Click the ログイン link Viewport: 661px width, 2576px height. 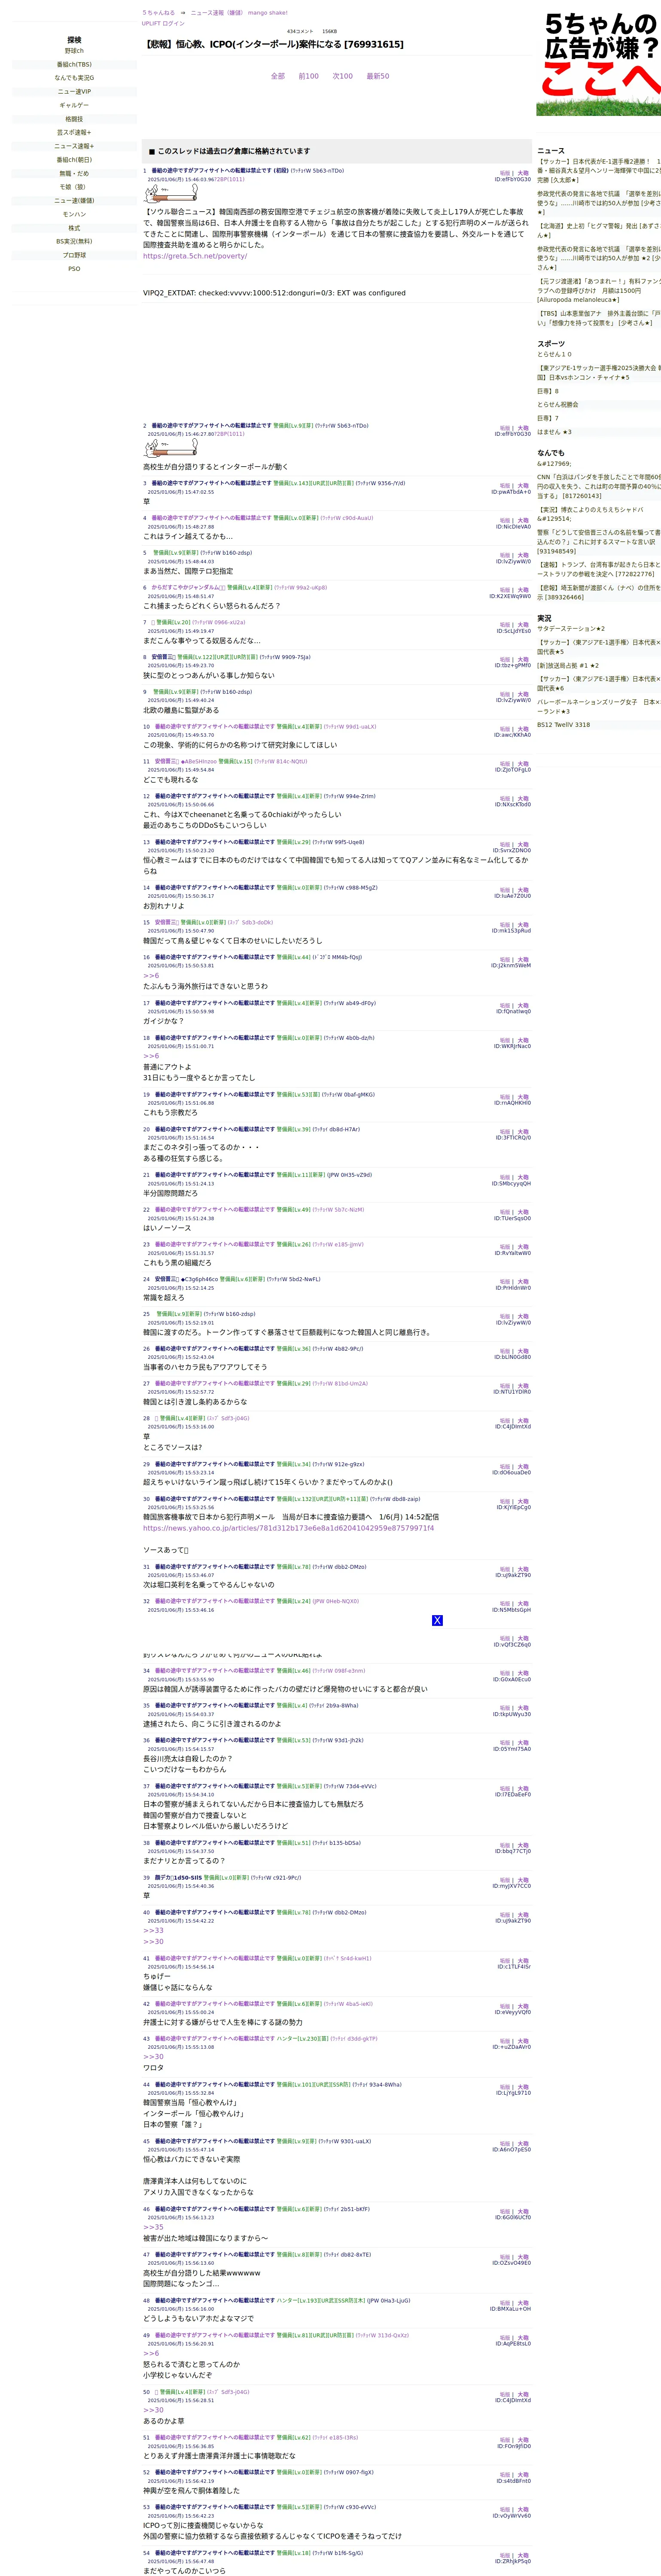coord(173,23)
